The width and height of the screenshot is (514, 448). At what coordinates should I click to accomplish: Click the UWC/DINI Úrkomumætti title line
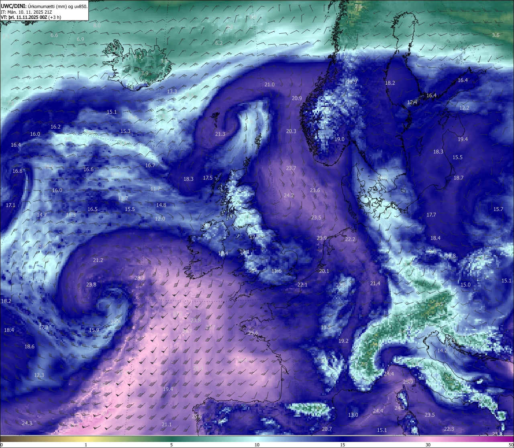point(44,6)
